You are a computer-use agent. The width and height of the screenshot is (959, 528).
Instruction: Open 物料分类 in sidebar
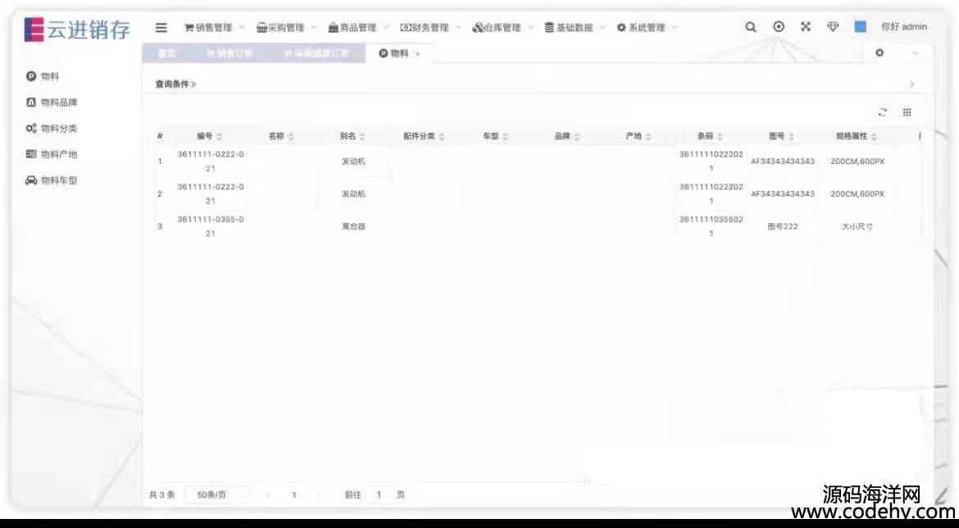click(x=59, y=129)
